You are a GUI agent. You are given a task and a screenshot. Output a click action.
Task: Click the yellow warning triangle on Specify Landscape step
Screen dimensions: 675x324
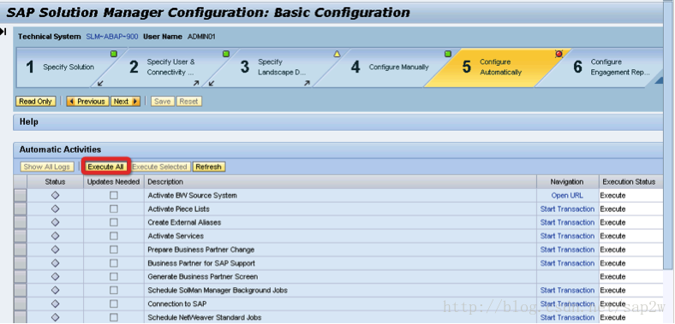pos(337,54)
